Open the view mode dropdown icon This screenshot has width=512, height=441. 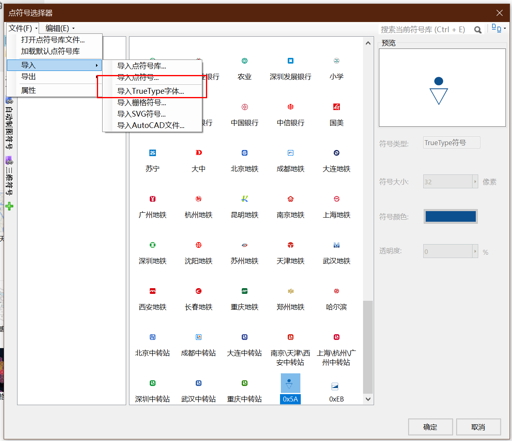point(499,28)
